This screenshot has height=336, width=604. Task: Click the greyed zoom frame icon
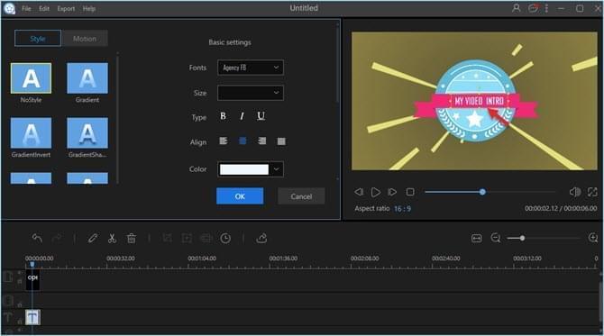[x=187, y=238]
